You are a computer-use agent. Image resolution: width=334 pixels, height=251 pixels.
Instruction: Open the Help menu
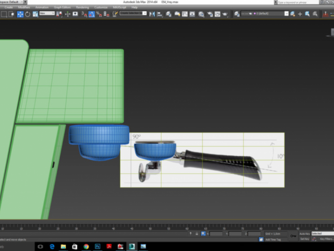(x=135, y=7)
